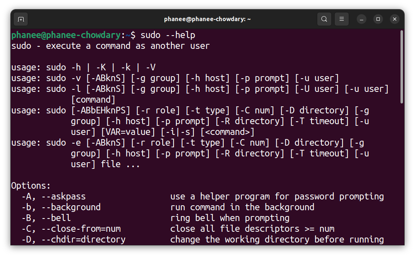Close the terminal window
Image resolution: width=415 pixels, height=257 pixels.
[394, 19]
